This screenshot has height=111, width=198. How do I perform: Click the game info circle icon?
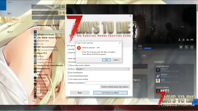click(x=186, y=47)
